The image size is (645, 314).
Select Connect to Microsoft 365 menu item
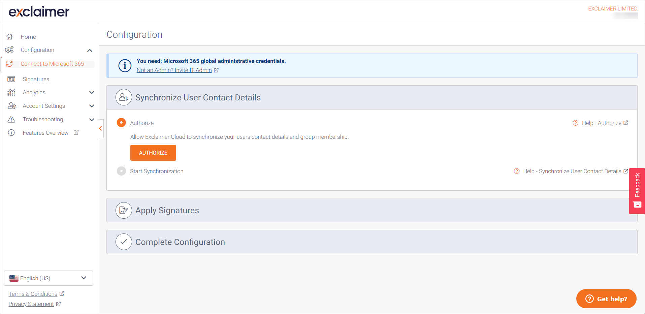pyautogui.click(x=52, y=64)
